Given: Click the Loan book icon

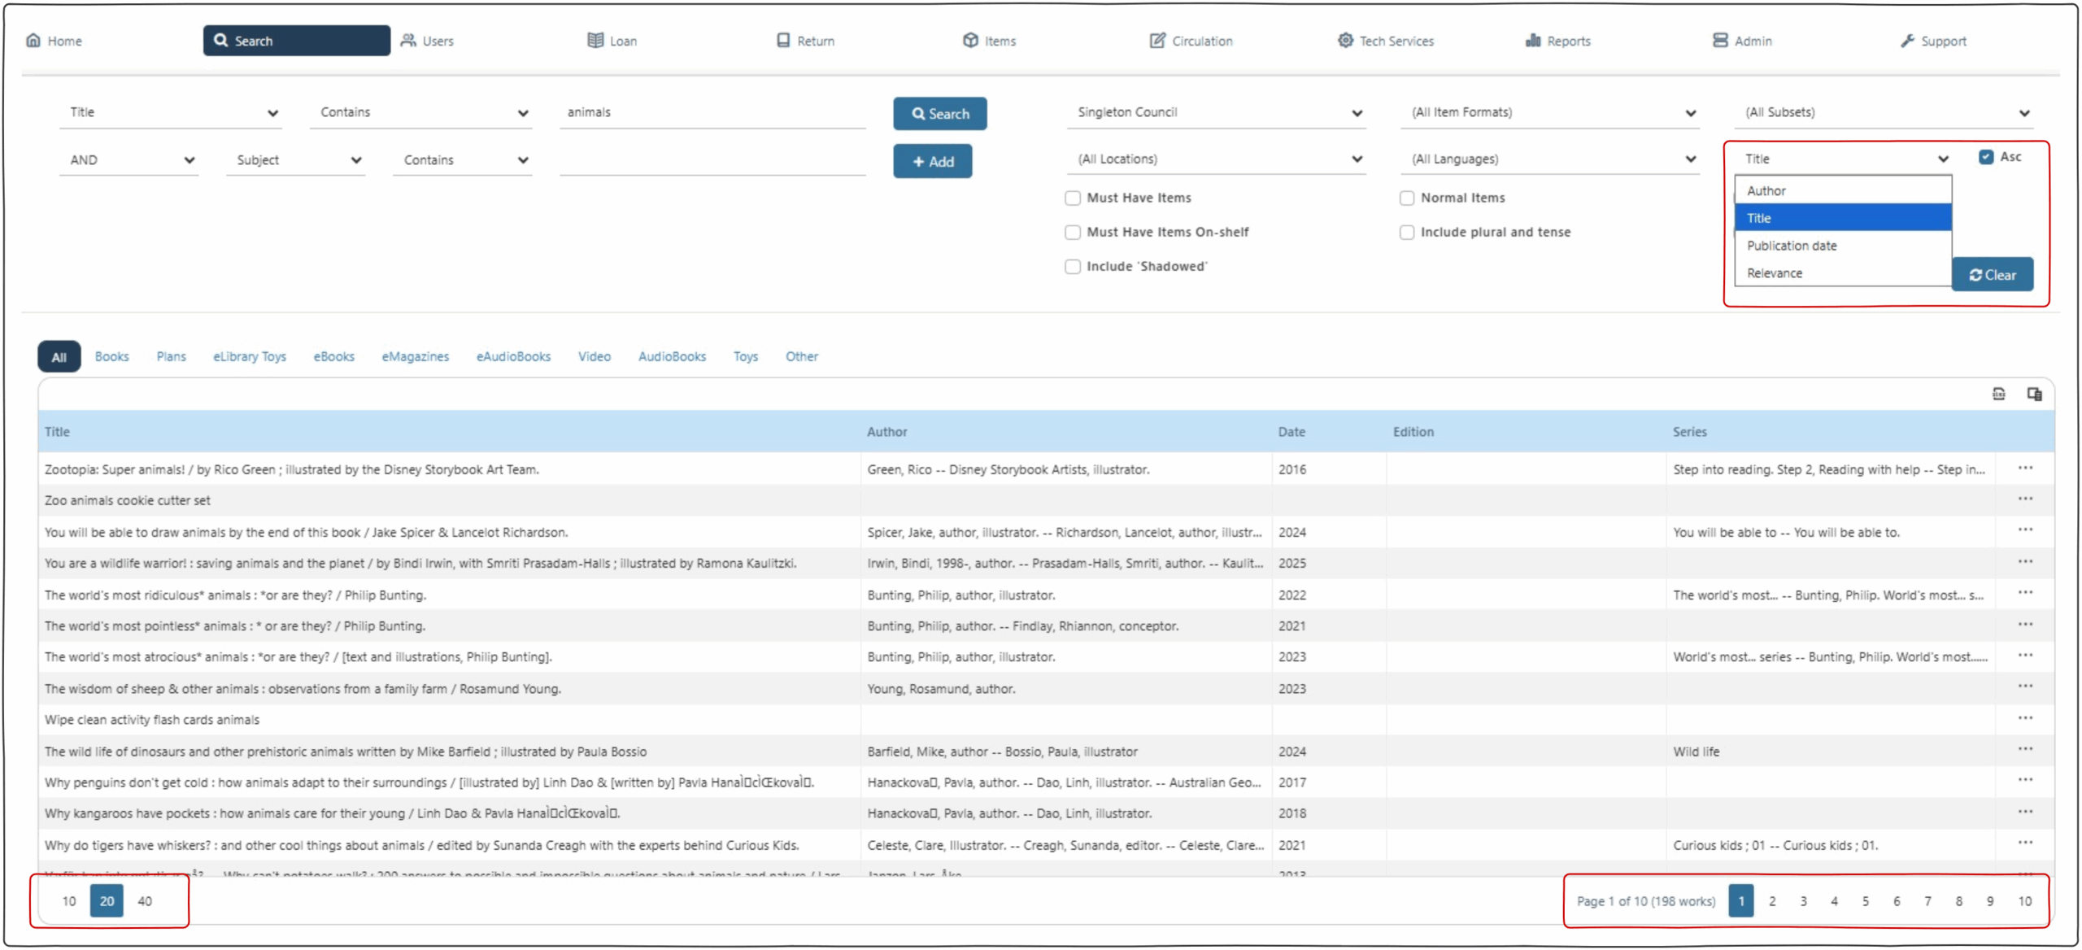Looking at the screenshot, I should point(595,41).
